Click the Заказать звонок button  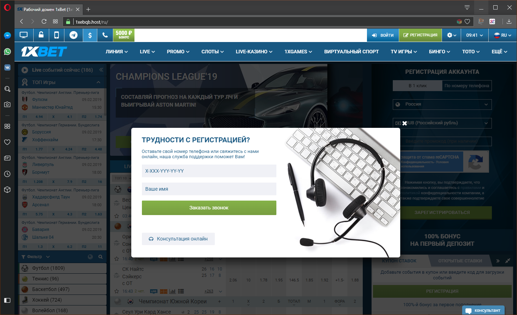(x=209, y=208)
